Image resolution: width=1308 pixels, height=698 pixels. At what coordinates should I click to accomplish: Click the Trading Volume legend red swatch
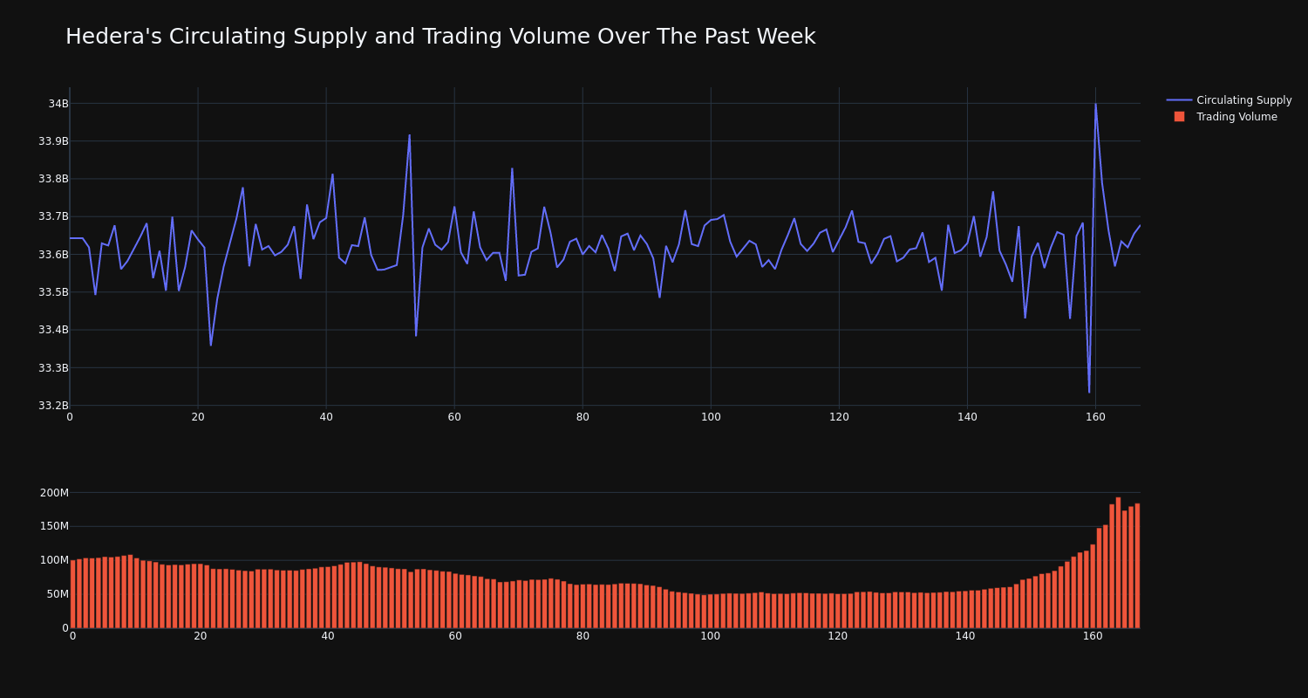1179,117
